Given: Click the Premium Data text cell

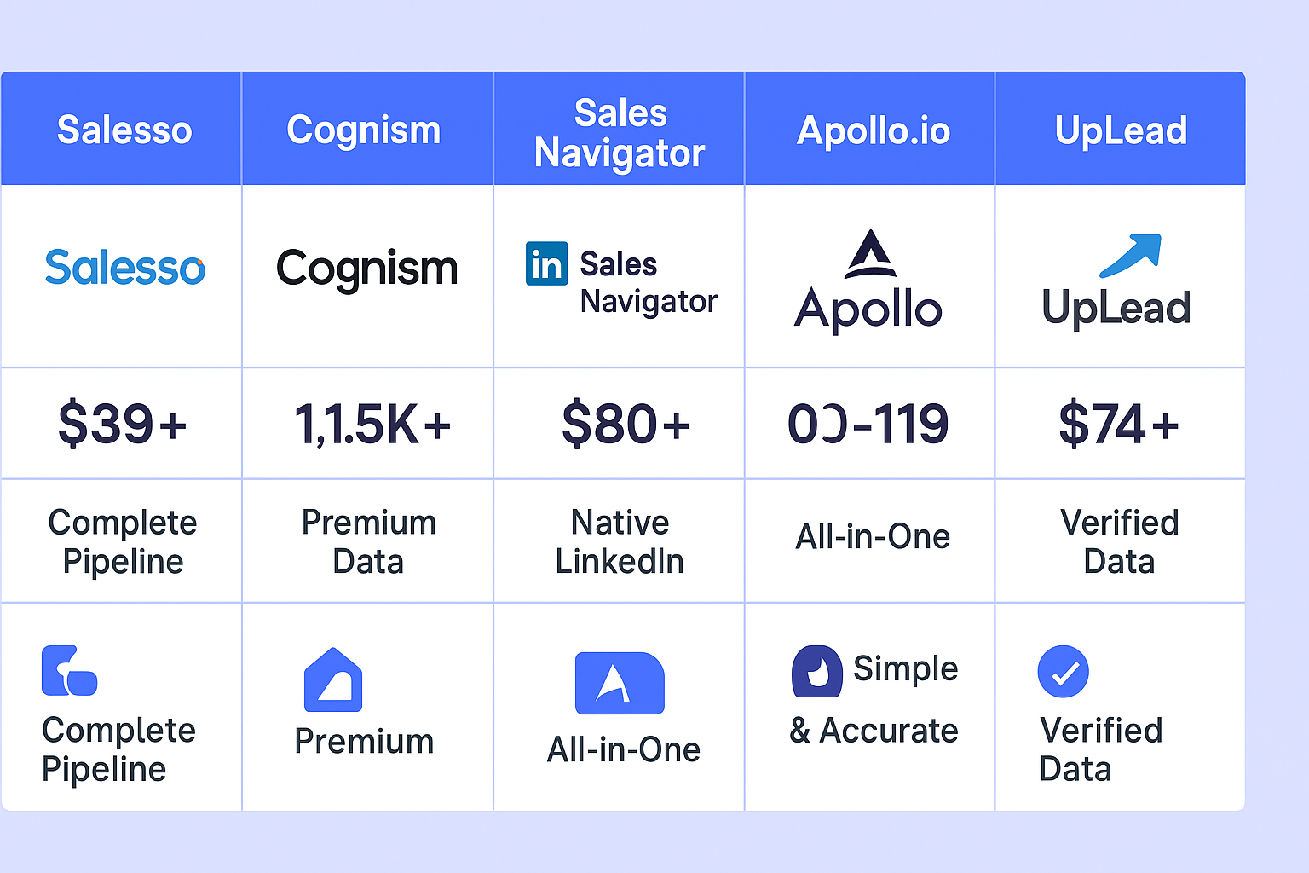Looking at the screenshot, I should (367, 541).
